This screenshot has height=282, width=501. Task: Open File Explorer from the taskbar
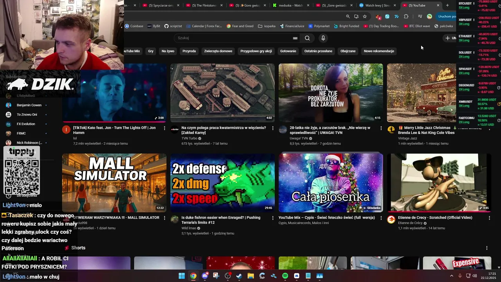(x=250, y=276)
